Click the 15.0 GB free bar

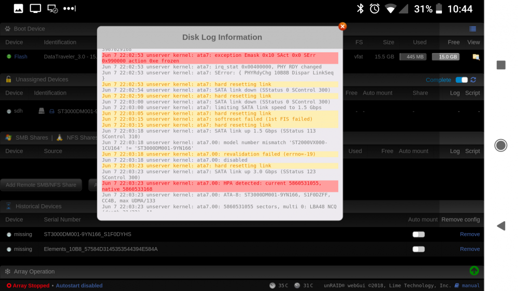[445, 57]
